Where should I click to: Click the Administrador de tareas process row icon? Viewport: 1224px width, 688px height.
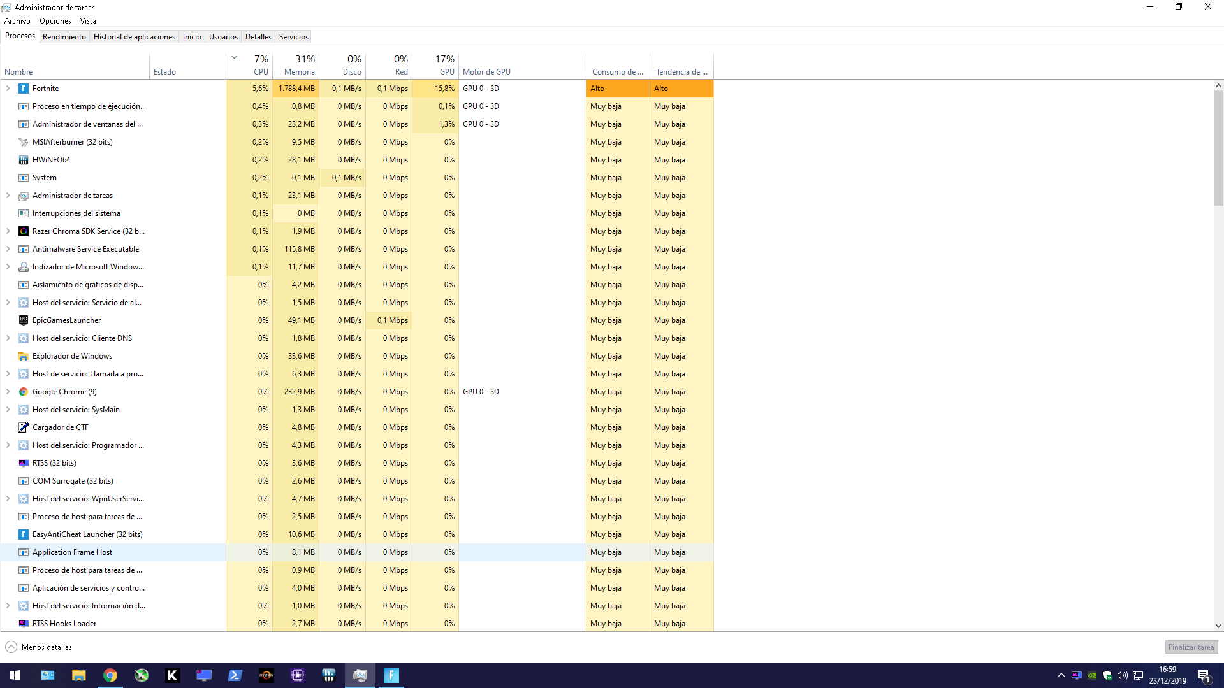click(24, 196)
